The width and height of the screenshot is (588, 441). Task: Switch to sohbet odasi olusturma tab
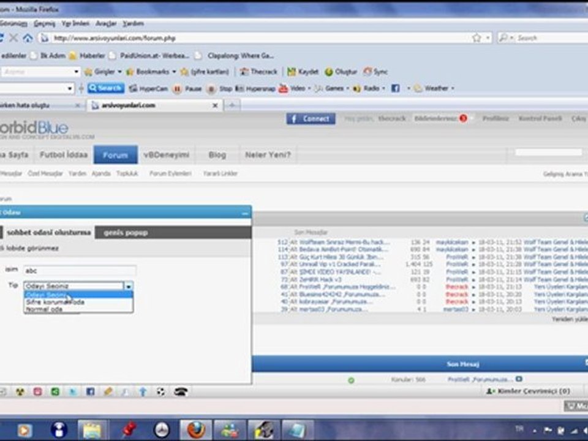coord(49,233)
